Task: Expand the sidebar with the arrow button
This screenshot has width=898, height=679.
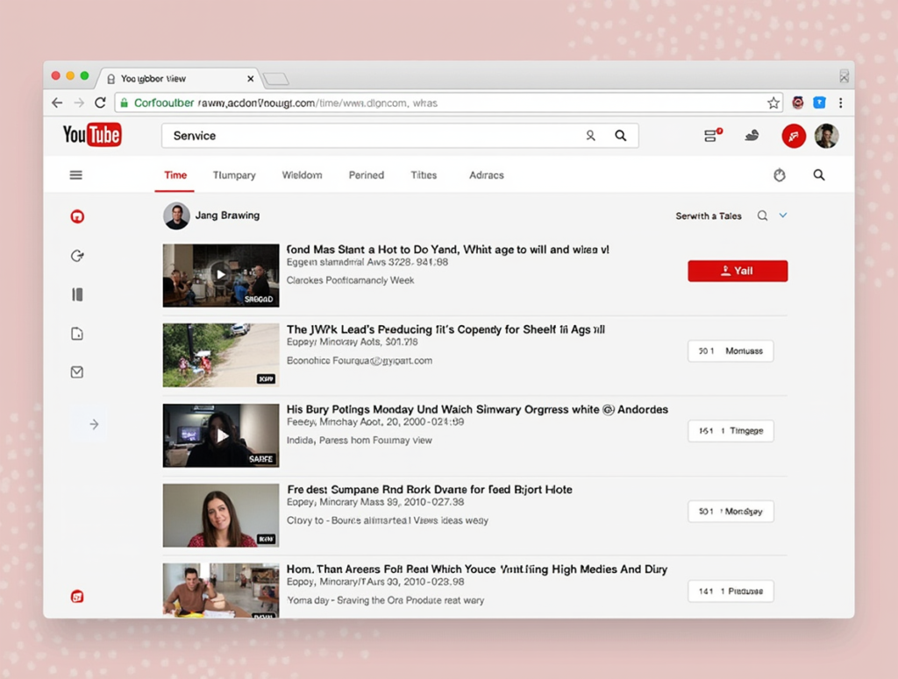Action: pos(94,424)
